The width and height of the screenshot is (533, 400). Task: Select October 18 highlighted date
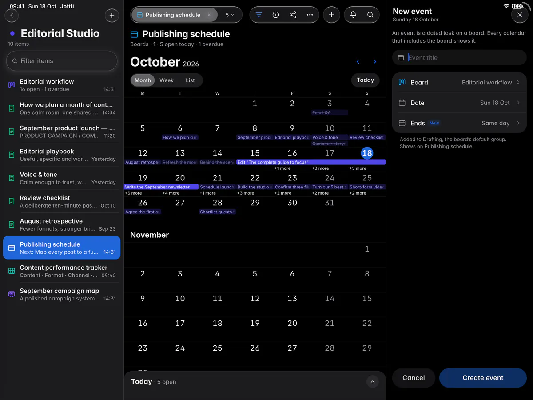[367, 153]
